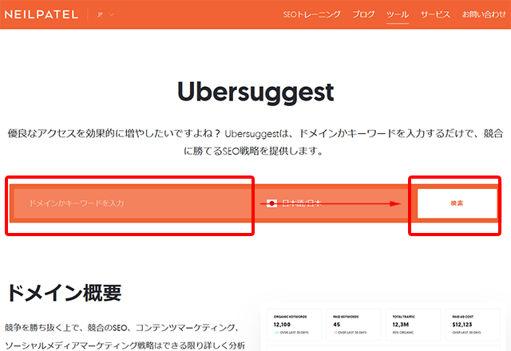This screenshot has width=511, height=351.
Task: Select the PAID AD COST $12,123 card
Action: [473, 325]
